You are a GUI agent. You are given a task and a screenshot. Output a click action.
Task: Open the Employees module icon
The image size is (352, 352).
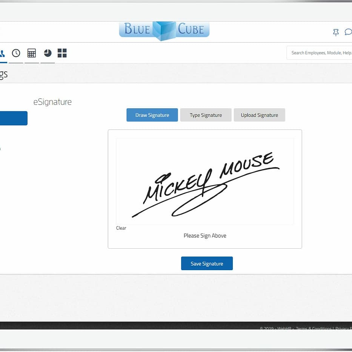2,54
